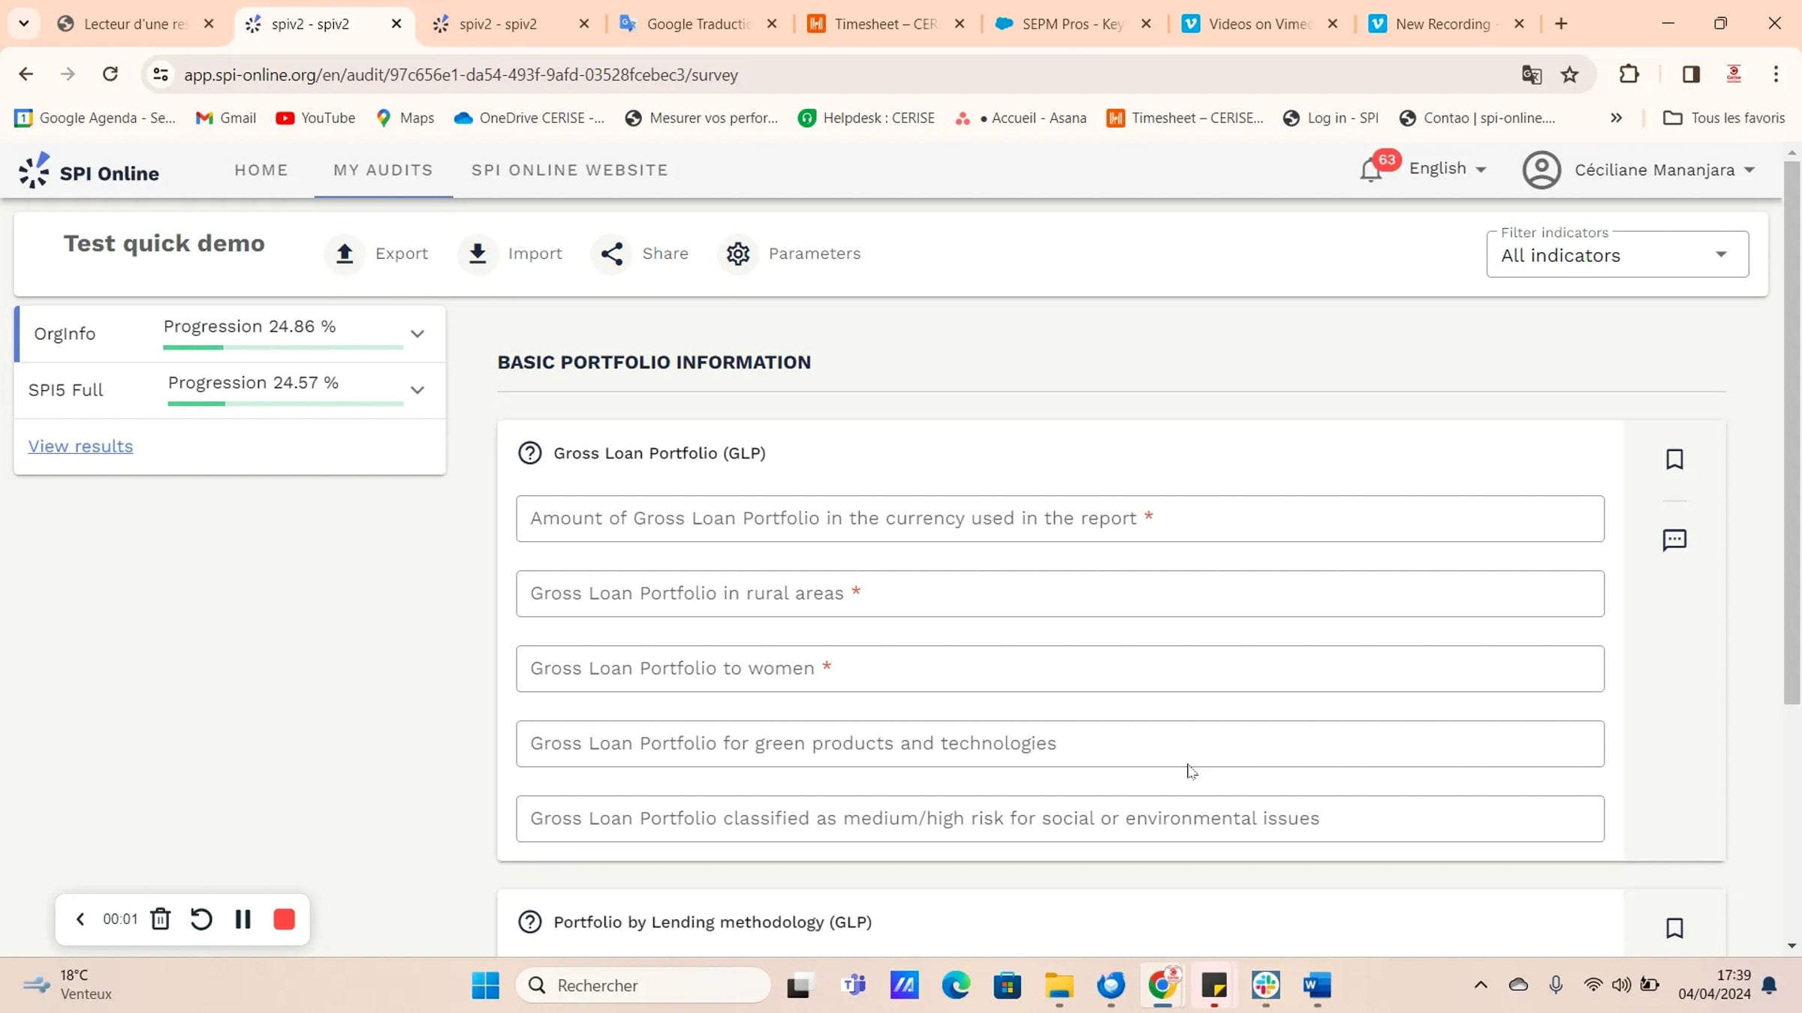Bookmark the Gross Loan Portfolio question
1802x1013 pixels.
[x=1674, y=459]
